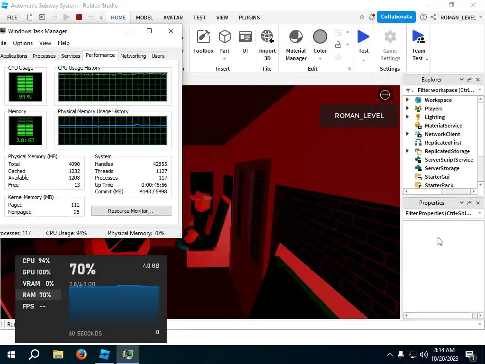This screenshot has height=364, width=485.
Task: Open the notifications bell in Studio
Action: pos(372,18)
